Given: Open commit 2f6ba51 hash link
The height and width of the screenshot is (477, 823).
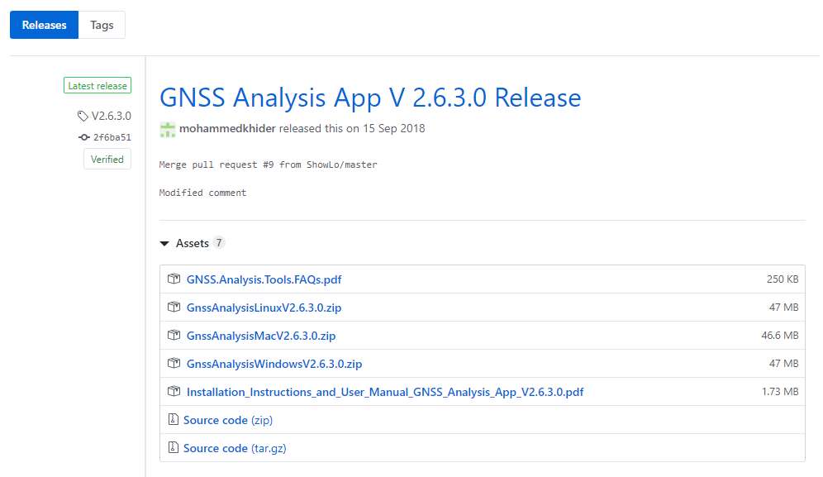Looking at the screenshot, I should pos(112,137).
